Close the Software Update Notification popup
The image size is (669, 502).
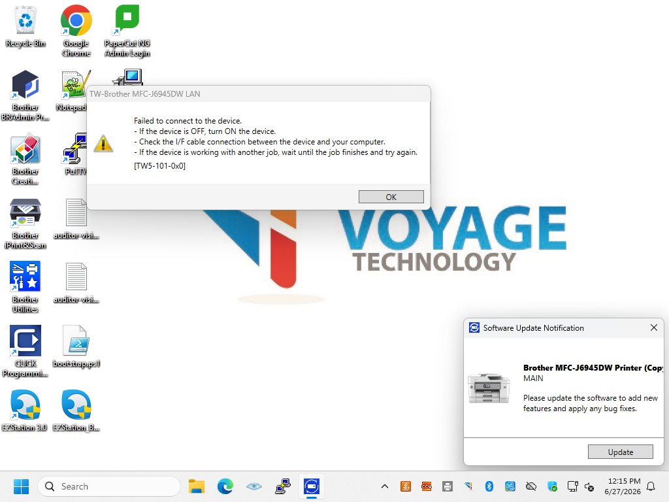tap(653, 327)
